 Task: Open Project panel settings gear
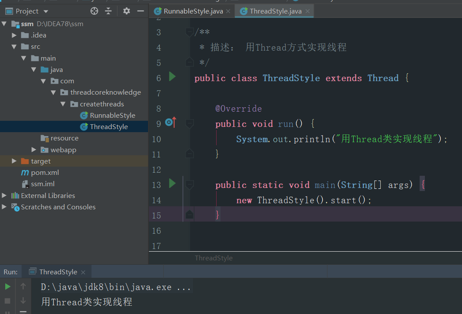click(x=126, y=11)
